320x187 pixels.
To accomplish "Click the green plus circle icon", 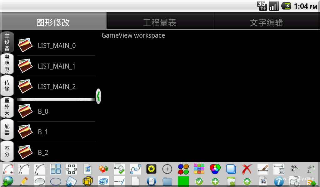I will click(x=215, y=181).
